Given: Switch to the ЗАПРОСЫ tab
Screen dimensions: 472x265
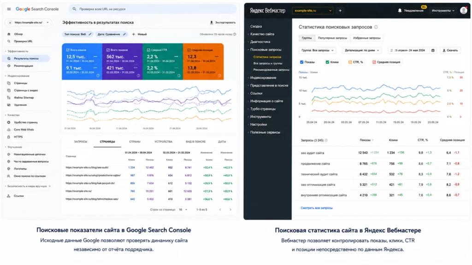Looking at the screenshot, I should click(x=81, y=142).
